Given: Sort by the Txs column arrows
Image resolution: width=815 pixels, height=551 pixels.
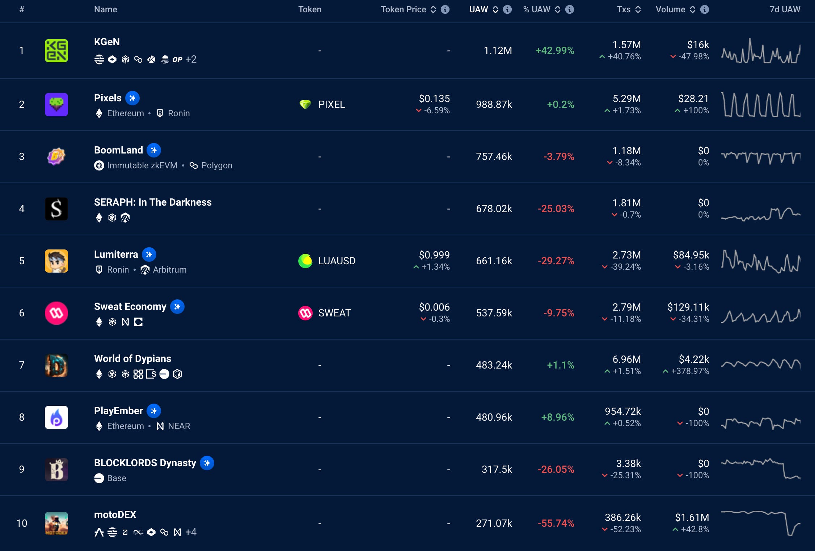Looking at the screenshot, I should (x=638, y=9).
